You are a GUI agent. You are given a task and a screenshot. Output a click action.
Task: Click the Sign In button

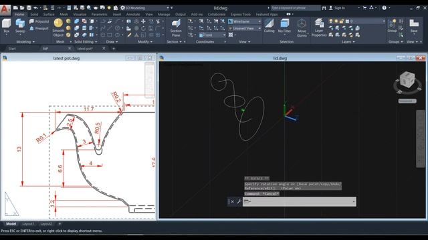click(337, 8)
